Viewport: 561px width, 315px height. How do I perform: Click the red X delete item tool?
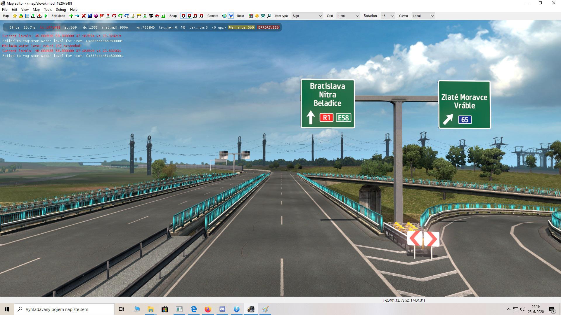(x=84, y=16)
